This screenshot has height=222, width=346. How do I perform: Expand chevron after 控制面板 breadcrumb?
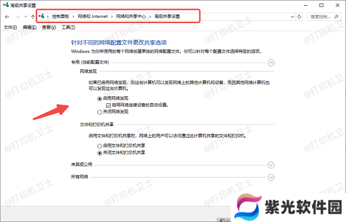tap(73, 17)
